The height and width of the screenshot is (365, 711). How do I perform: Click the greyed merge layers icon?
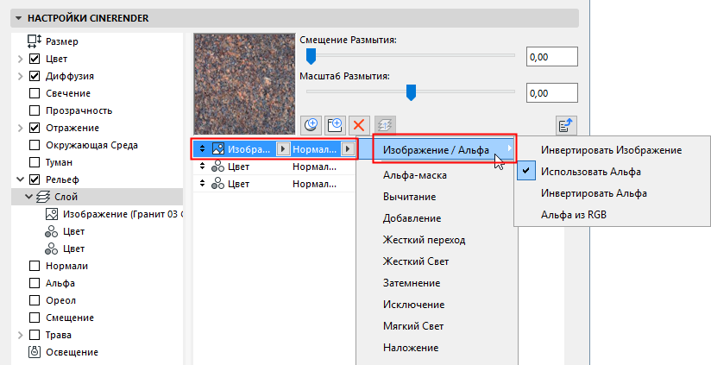pyautogui.click(x=384, y=125)
